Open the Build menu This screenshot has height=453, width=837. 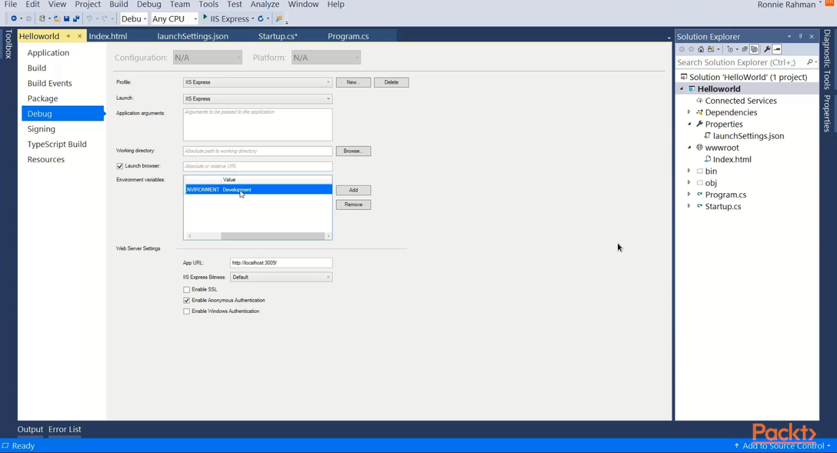(119, 4)
